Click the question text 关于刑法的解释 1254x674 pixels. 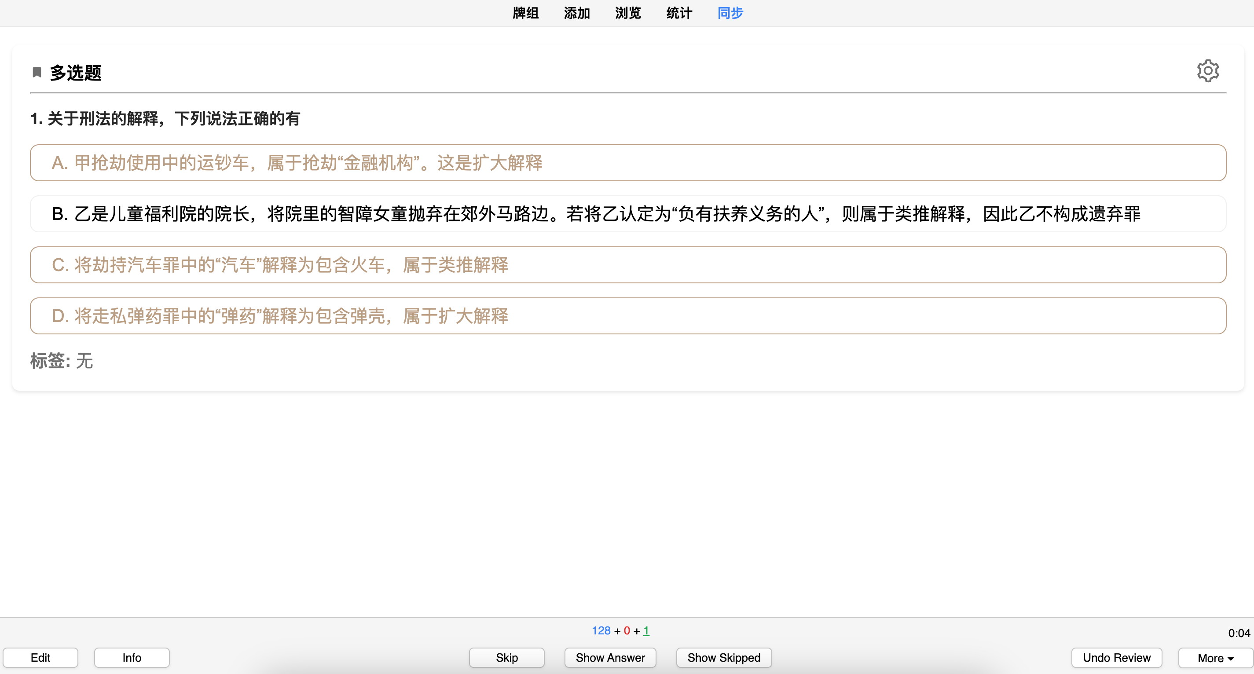coord(165,118)
